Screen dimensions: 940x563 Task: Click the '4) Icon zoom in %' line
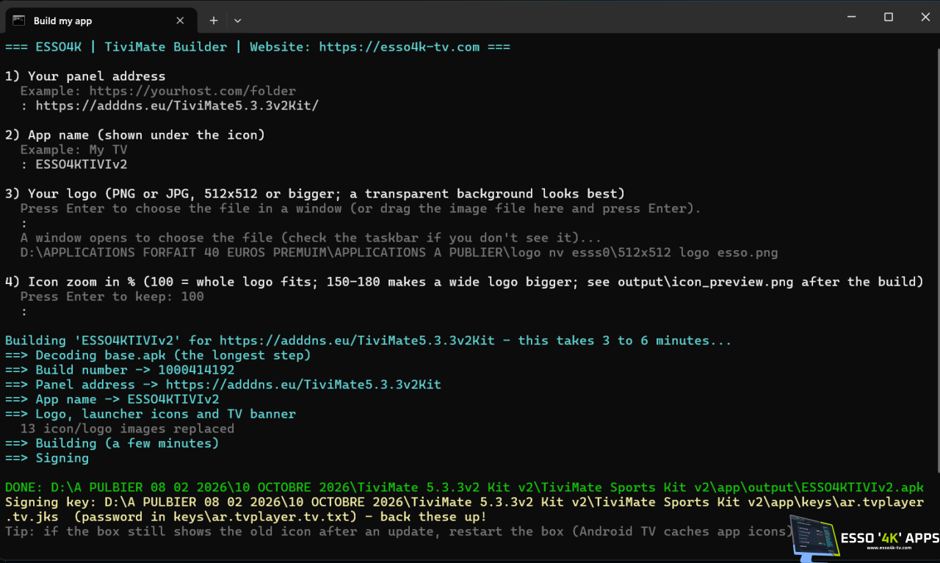click(464, 282)
